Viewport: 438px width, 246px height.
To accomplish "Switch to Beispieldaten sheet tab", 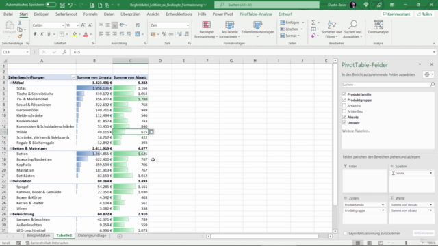I will tap(38, 236).
